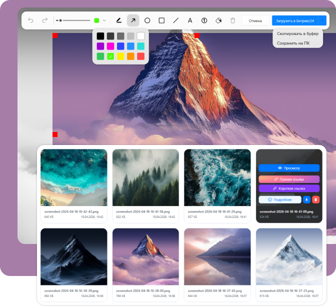Viewport: 336px width, 307px height.
Task: Open the foggy pine forest thumbnail
Action: pos(145,177)
